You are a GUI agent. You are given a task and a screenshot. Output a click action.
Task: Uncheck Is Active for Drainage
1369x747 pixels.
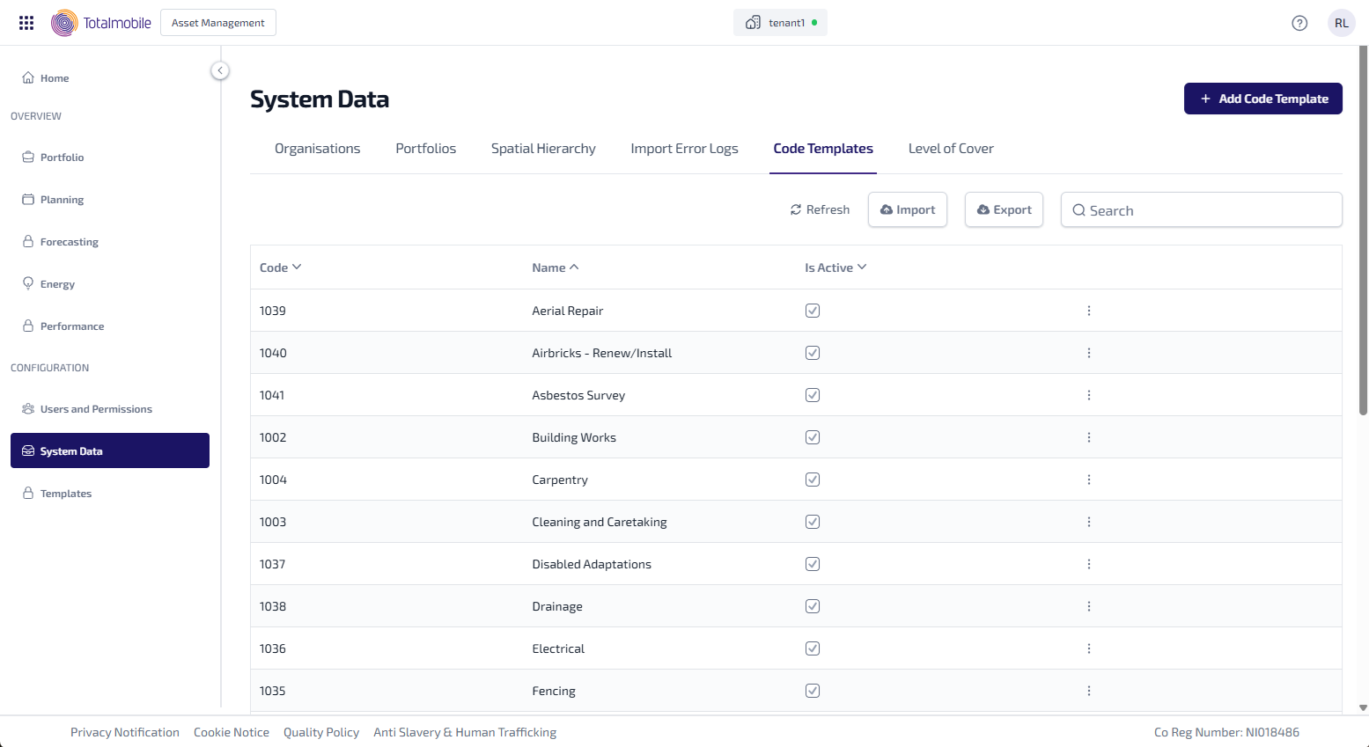coord(813,606)
